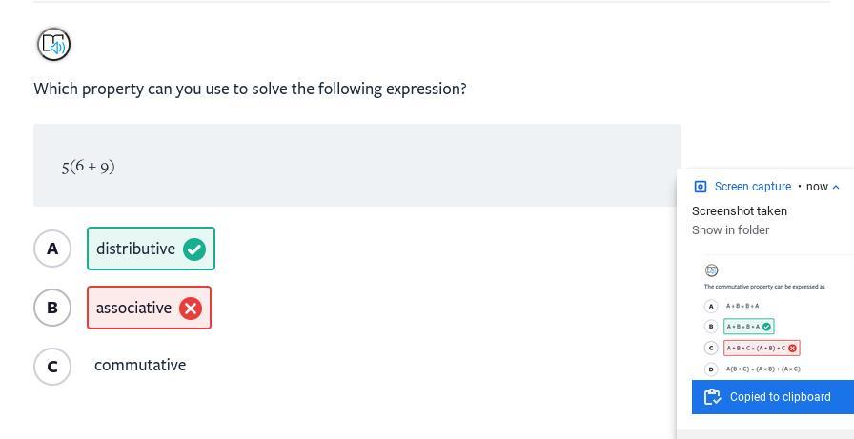Click the clipboard icon in the blue bar

point(712,397)
